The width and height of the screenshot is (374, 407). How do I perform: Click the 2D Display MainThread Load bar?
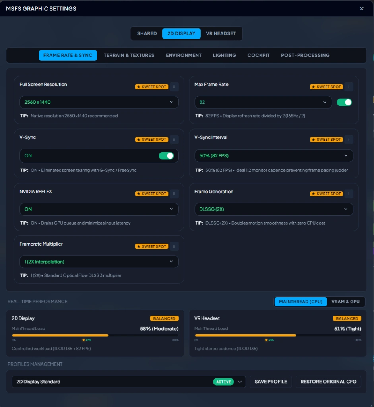pos(95,335)
